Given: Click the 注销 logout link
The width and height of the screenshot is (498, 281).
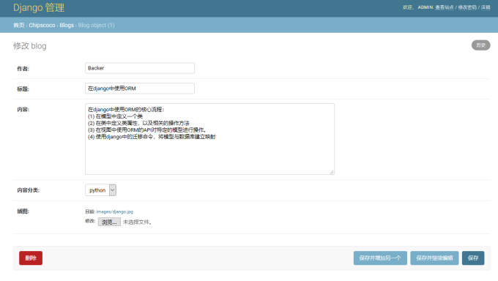Looking at the screenshot, I should [486, 7].
